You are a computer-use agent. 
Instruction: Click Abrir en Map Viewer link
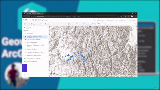click(x=99, y=20)
